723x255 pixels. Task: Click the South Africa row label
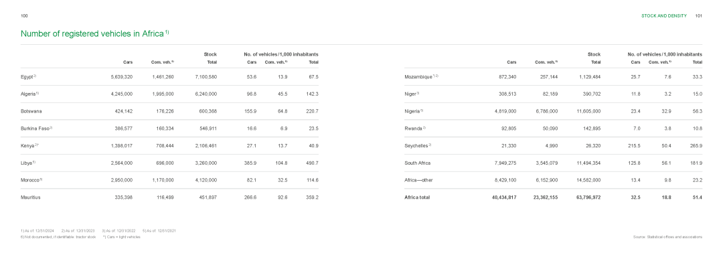coord(417,163)
